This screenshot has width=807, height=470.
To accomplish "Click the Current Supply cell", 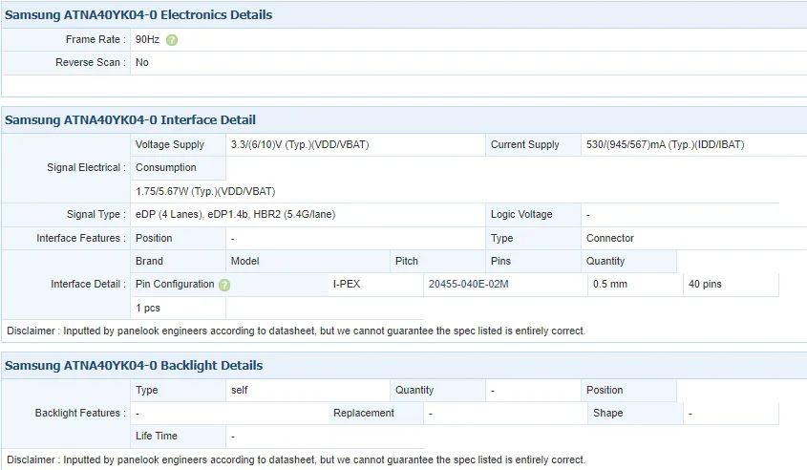I will click(x=533, y=144).
